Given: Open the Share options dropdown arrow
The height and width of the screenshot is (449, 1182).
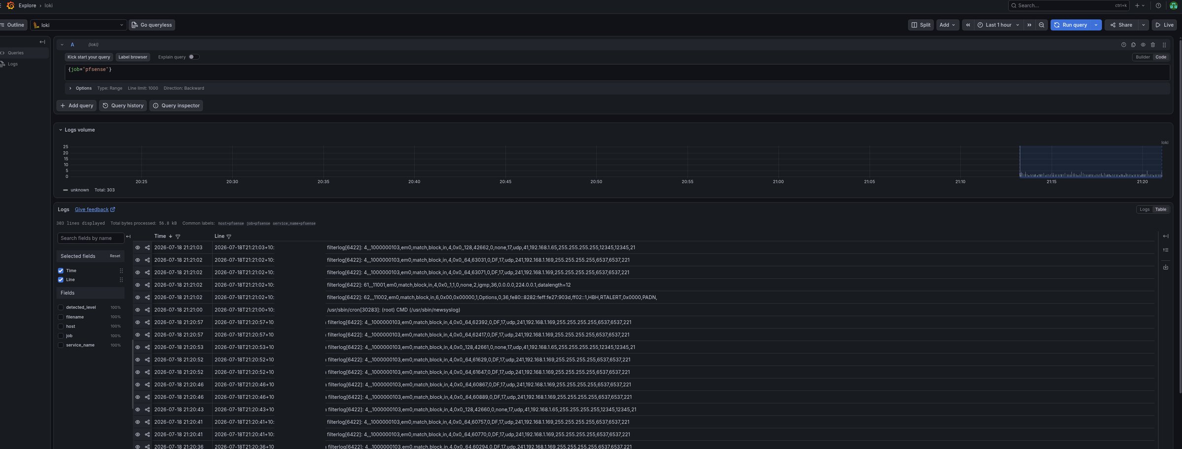Looking at the screenshot, I should point(1143,25).
